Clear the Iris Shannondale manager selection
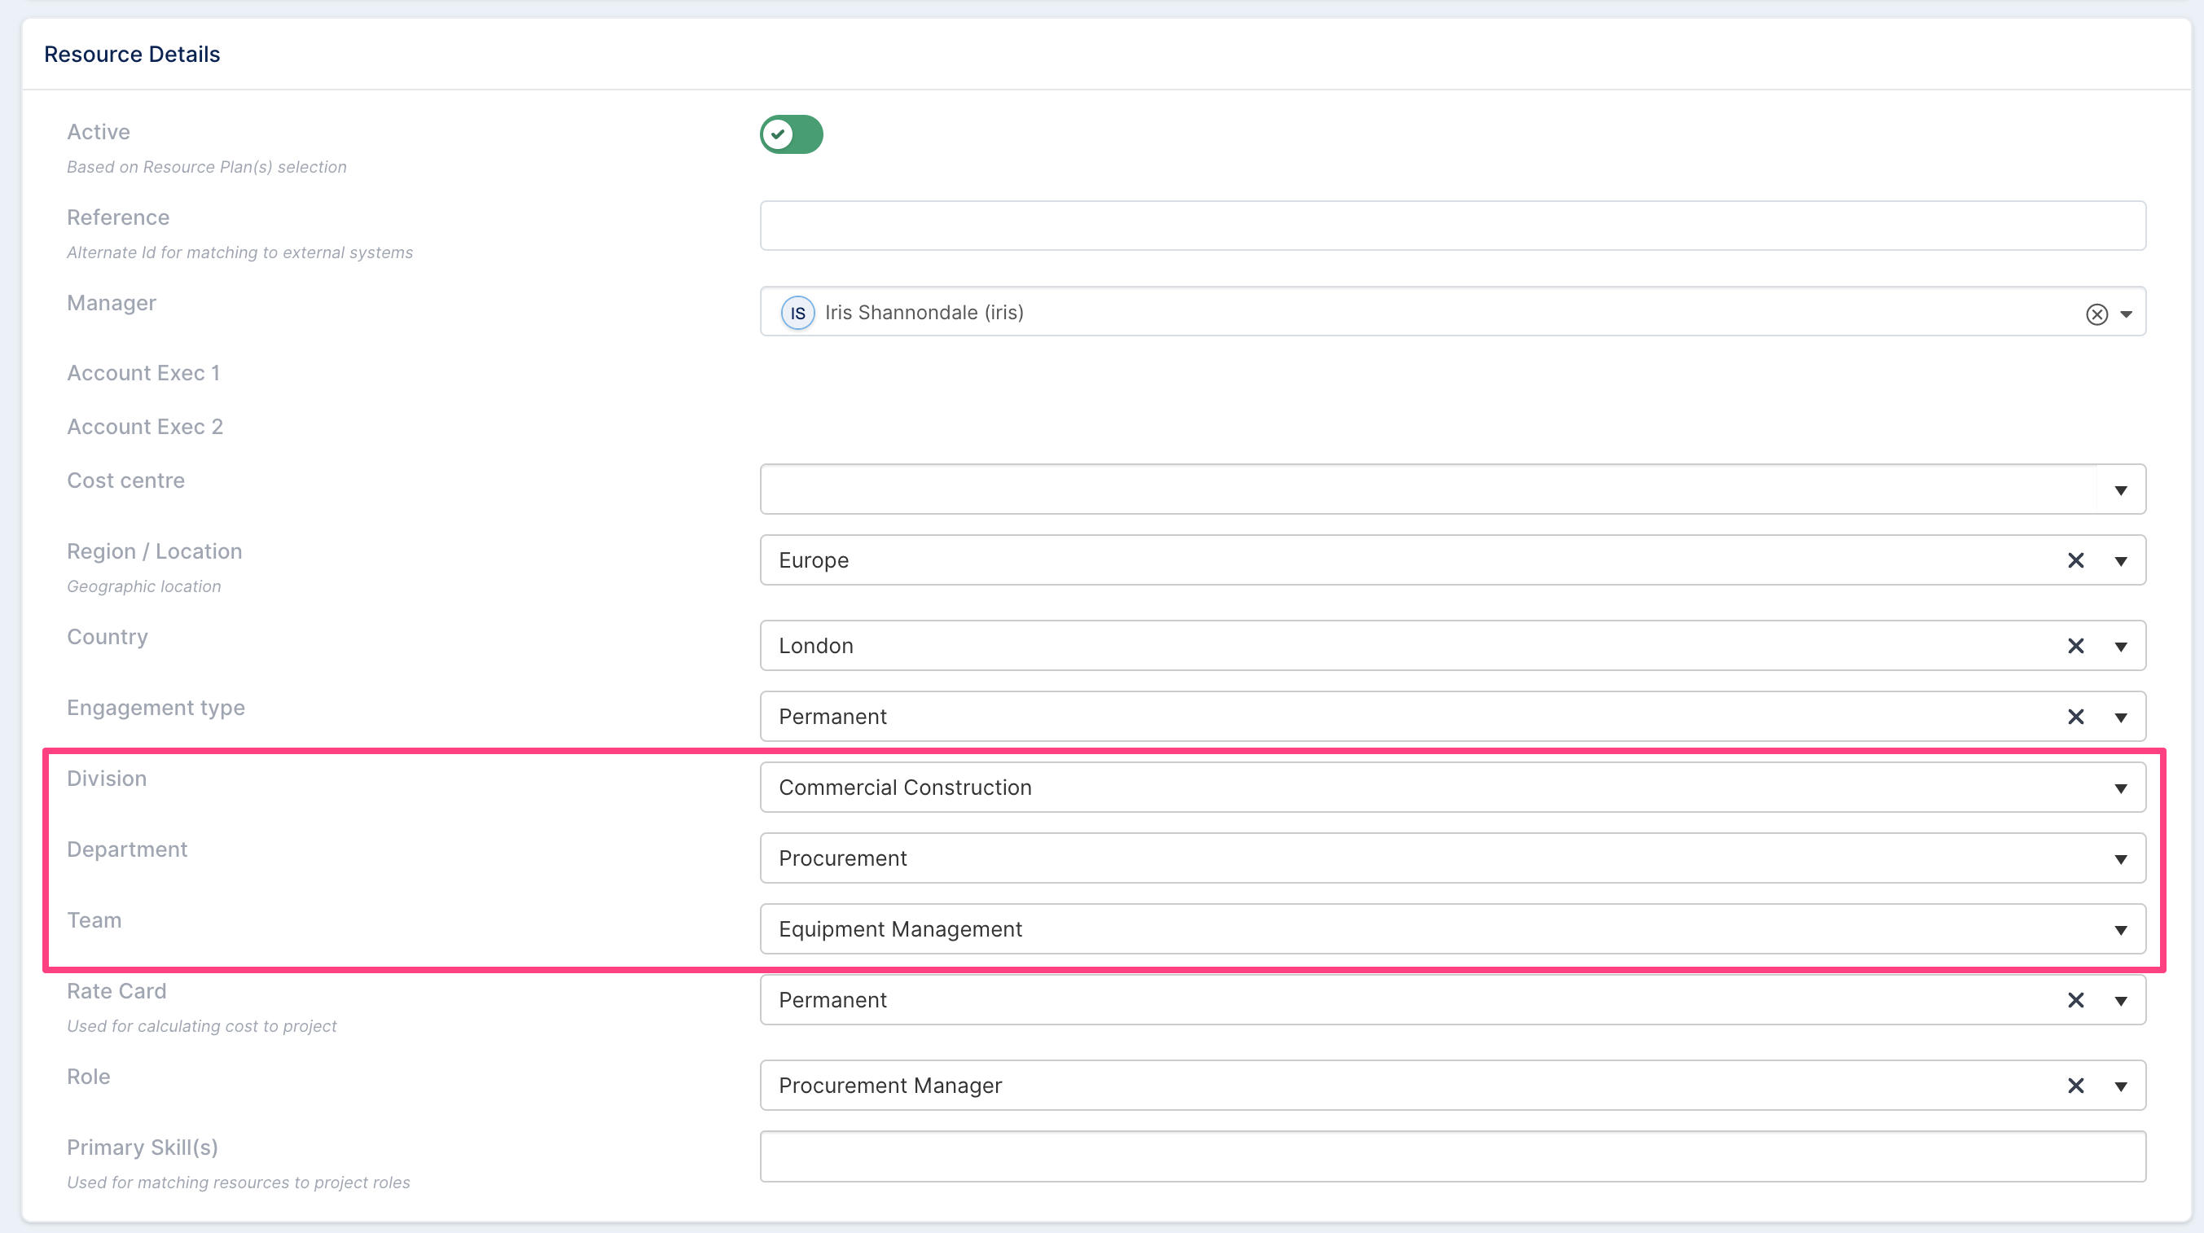 point(2096,314)
